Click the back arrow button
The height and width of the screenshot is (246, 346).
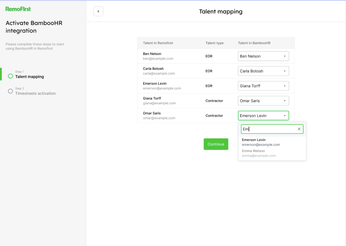[x=98, y=12]
